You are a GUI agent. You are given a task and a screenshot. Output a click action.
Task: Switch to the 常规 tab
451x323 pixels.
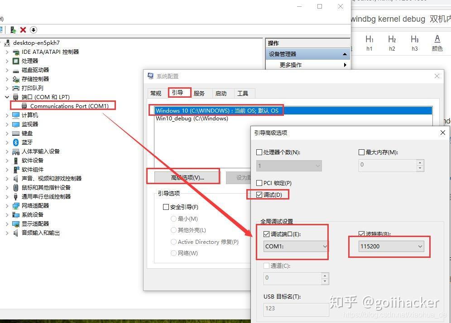[156, 93]
